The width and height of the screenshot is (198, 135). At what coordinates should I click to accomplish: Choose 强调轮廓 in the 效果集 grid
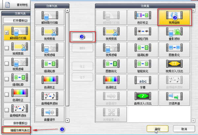tap(143, 49)
